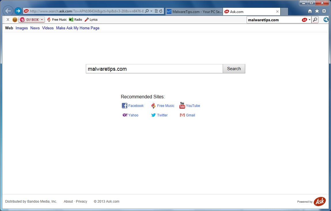Viewport: 331px width, 211px height.
Task: Open Radio from the toolbar
Action: pyautogui.click(x=75, y=20)
